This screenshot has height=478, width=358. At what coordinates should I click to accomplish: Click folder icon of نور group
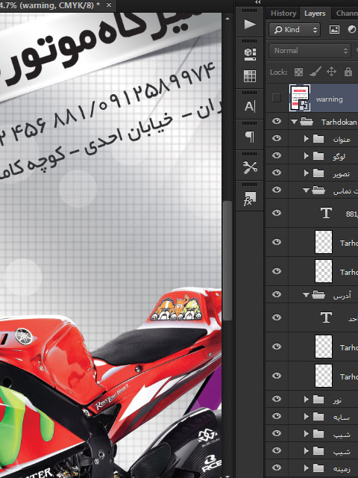(x=318, y=399)
